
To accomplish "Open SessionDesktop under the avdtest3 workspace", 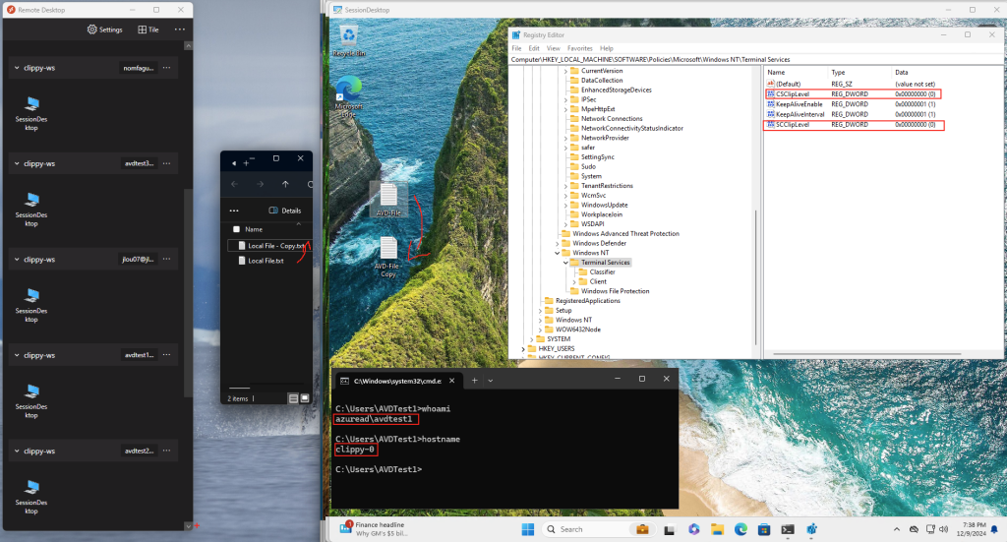I will [x=31, y=210].
